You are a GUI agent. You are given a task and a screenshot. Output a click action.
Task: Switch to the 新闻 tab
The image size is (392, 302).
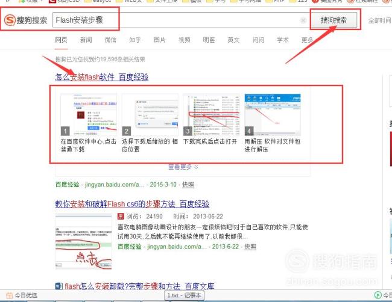[86, 40]
